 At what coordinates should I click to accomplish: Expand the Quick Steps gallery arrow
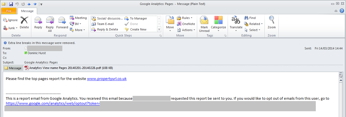pyautogui.click(x=159, y=29)
